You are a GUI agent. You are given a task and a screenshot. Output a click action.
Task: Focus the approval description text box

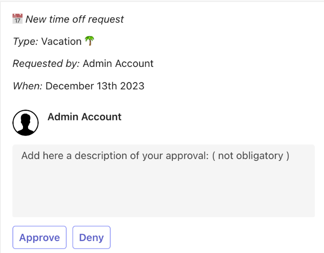pyautogui.click(x=163, y=188)
